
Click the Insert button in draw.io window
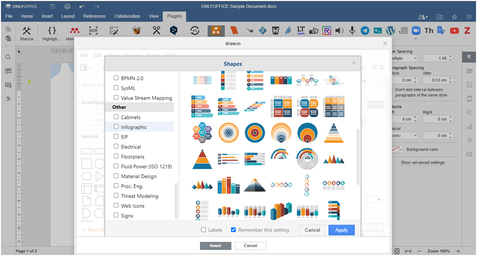[x=216, y=246]
